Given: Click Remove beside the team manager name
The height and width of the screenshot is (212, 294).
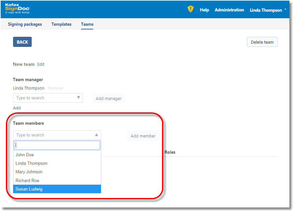Looking at the screenshot, I should [55, 88].
